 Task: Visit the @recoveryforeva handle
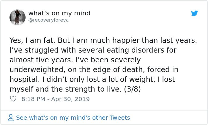[x=48, y=20]
